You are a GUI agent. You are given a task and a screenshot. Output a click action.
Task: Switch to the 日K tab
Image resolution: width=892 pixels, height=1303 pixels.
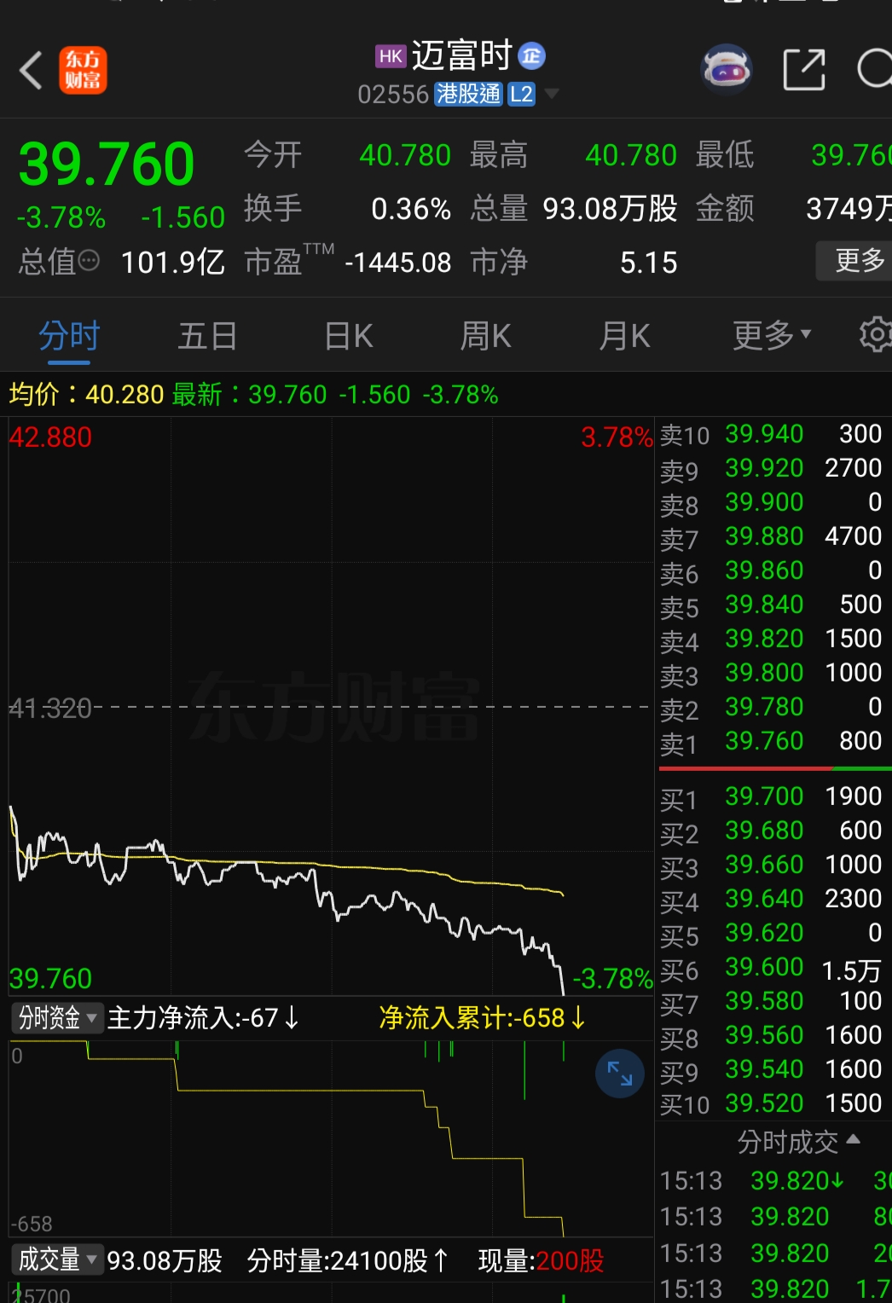pyautogui.click(x=349, y=336)
